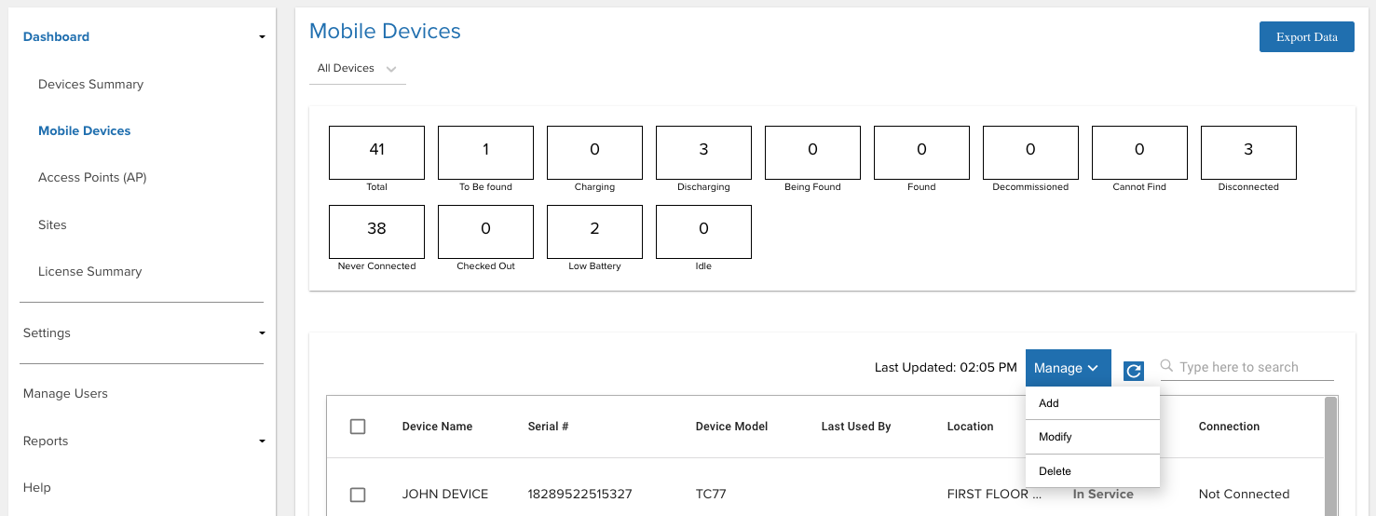This screenshot has width=1376, height=516.
Task: Click the Disconnected status tile
Action: [1248, 153]
